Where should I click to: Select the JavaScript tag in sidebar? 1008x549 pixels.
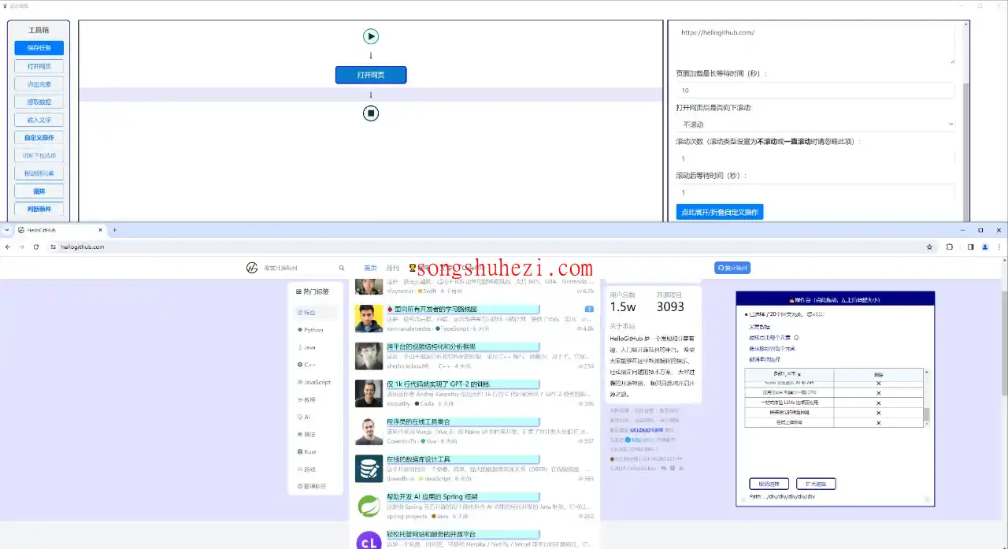click(x=315, y=382)
